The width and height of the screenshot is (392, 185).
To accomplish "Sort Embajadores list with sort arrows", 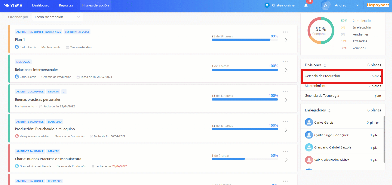I will coord(329,111).
